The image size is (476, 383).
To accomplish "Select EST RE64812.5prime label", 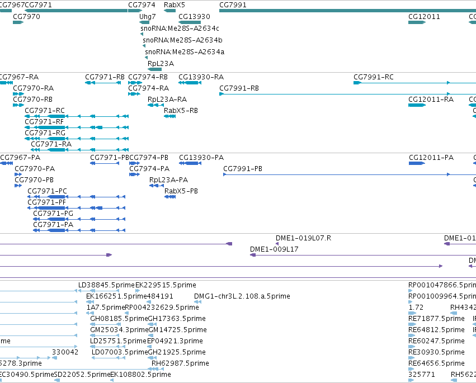I will [436, 330].
